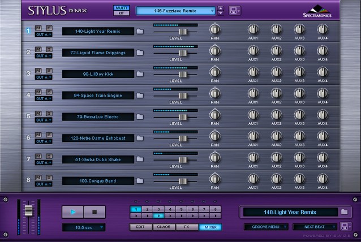This screenshot has height=242, width=361.
Task: Select part 4 in the part selector
Action: click(x=170, y=209)
